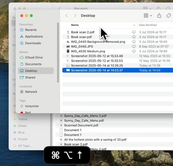Click the Desktop icon in sidebar
Image resolution: width=173 pixels, height=166 pixels.
[22, 71]
